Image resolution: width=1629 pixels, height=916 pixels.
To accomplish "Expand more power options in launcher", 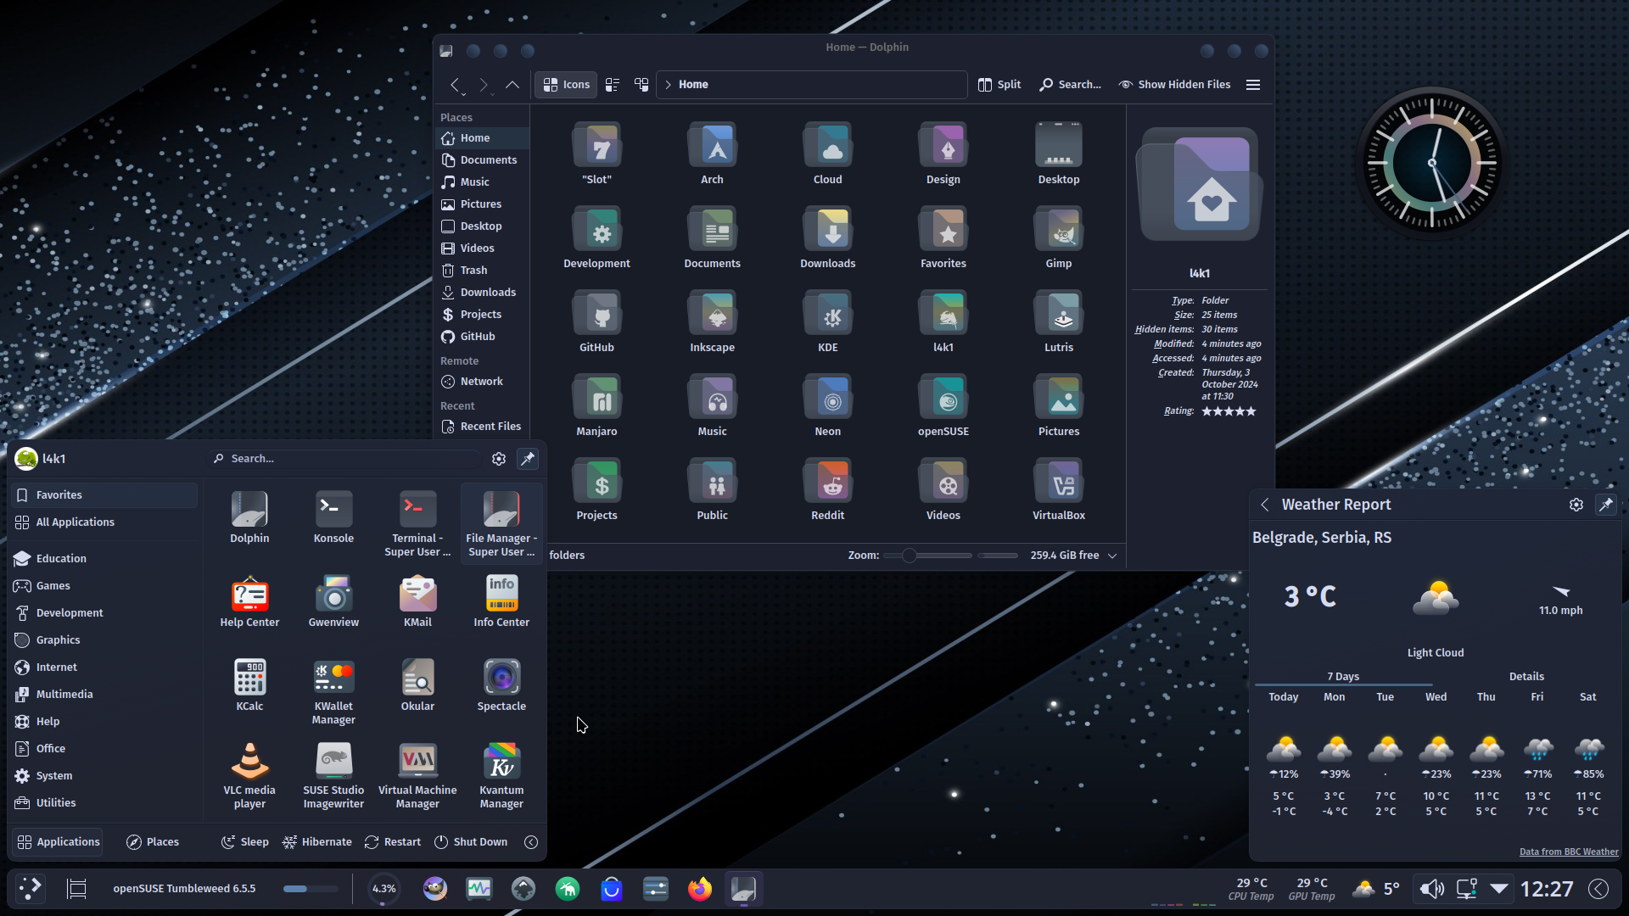I will [x=531, y=842].
